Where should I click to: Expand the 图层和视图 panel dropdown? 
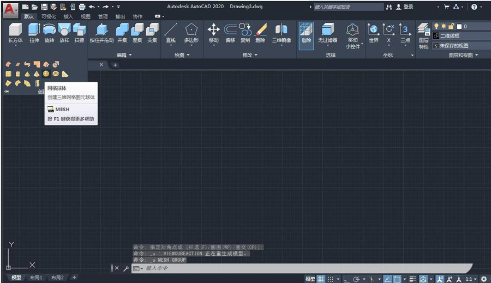coord(463,55)
